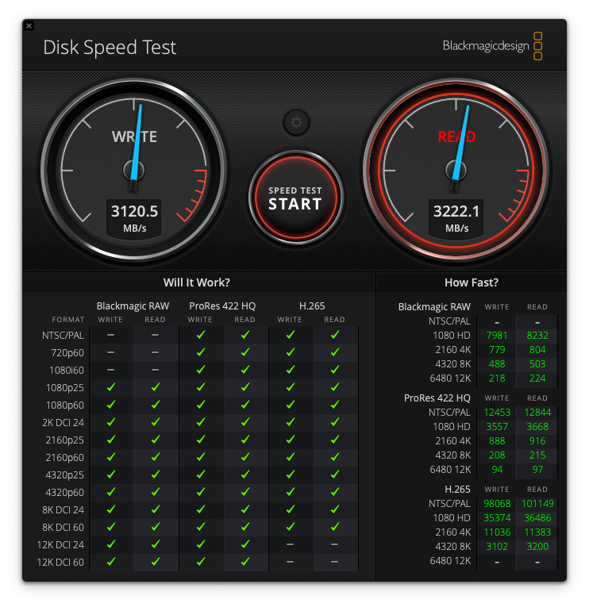
Task: Click ProRes NTSC/PAL write value 12453
Action: 497,413
